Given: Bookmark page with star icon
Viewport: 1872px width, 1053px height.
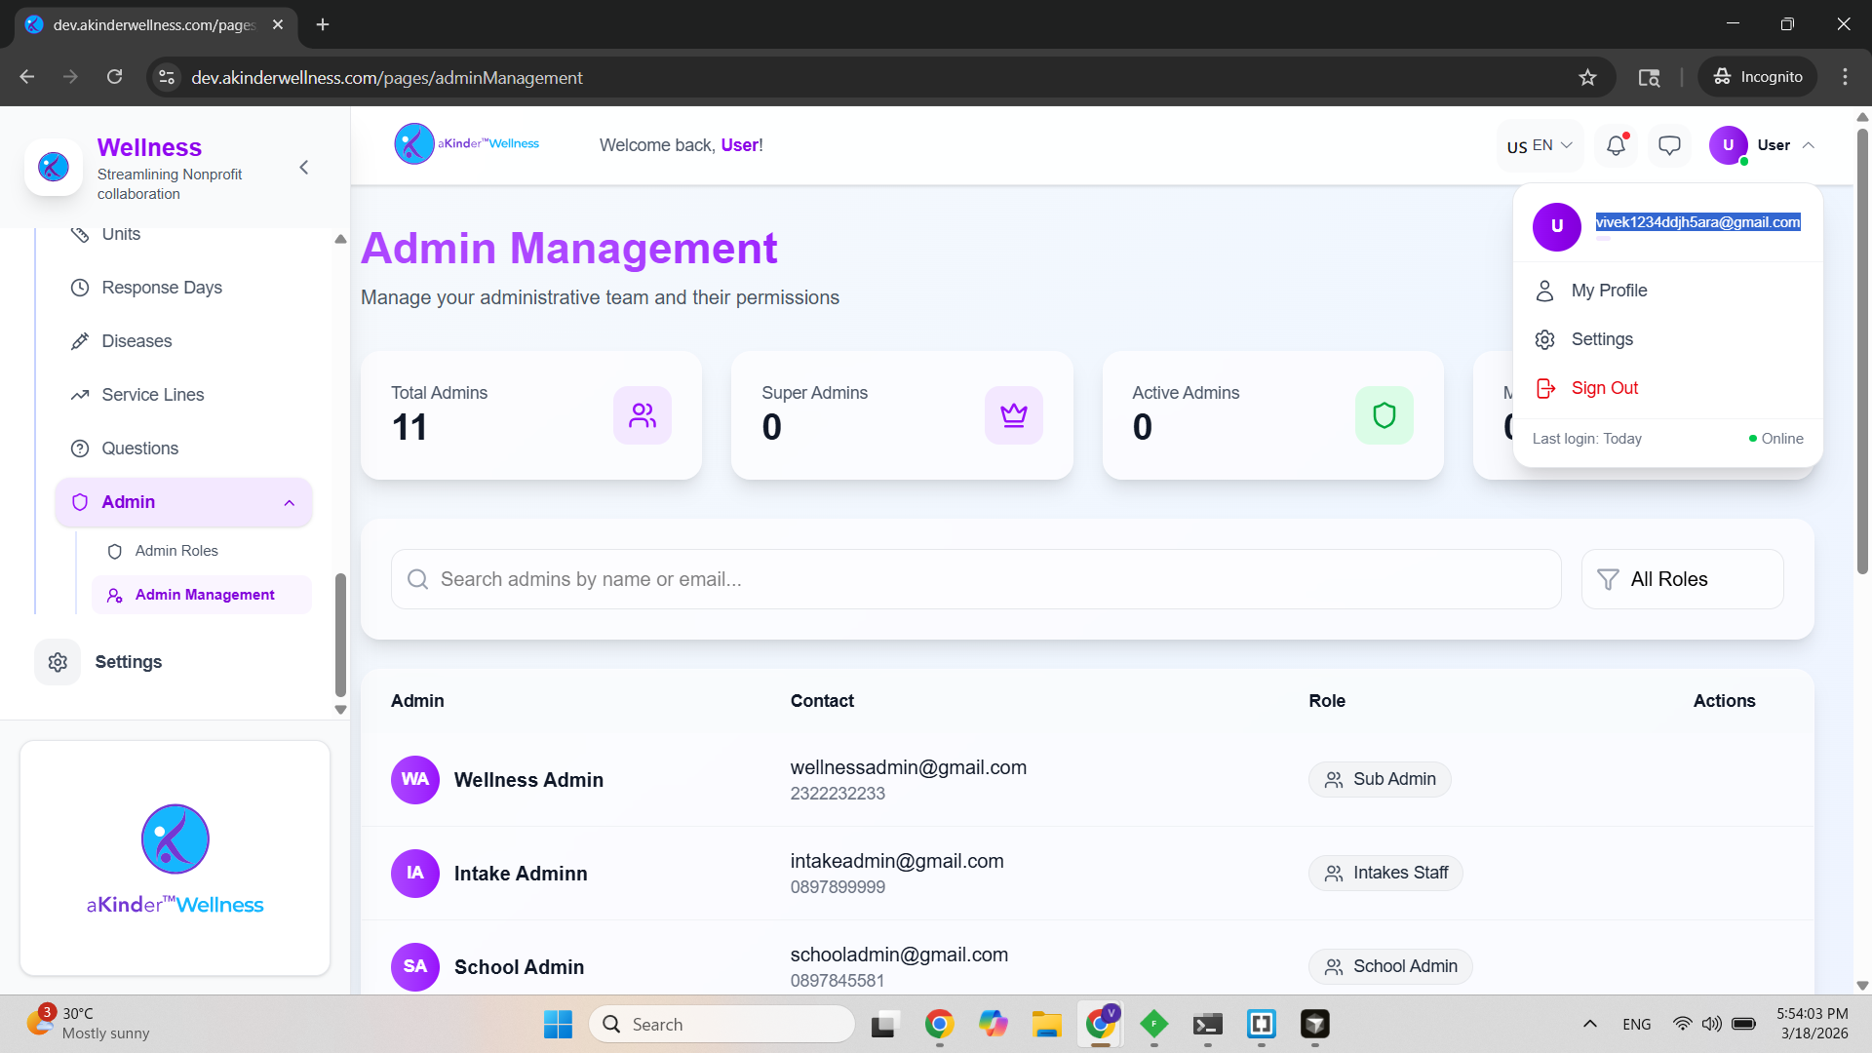Looking at the screenshot, I should point(1587,77).
